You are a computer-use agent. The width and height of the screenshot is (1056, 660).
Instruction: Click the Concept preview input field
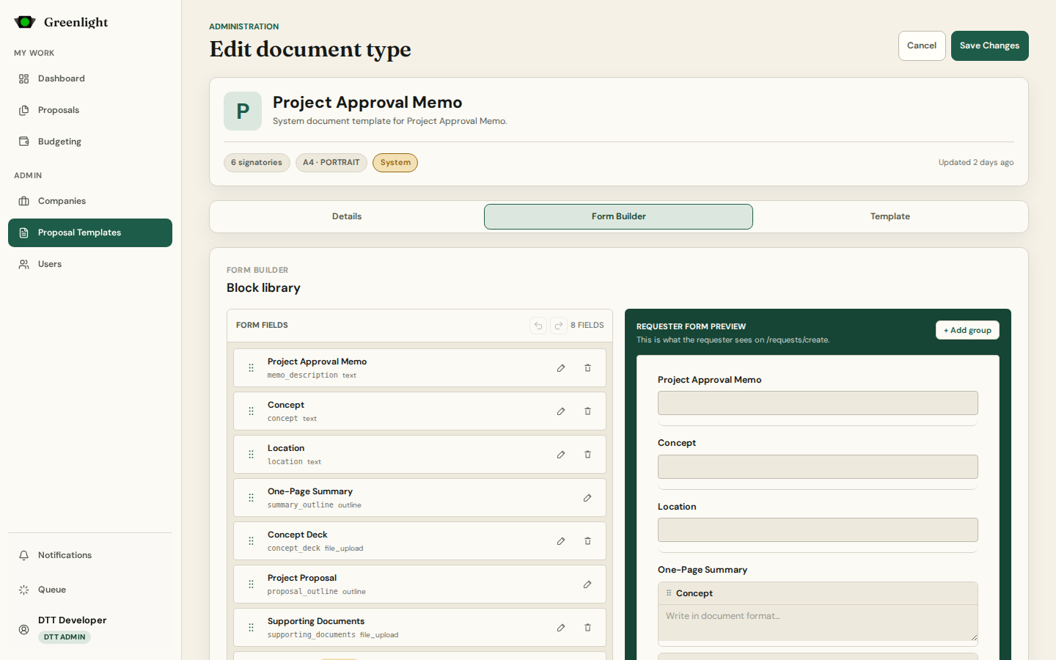pos(818,467)
